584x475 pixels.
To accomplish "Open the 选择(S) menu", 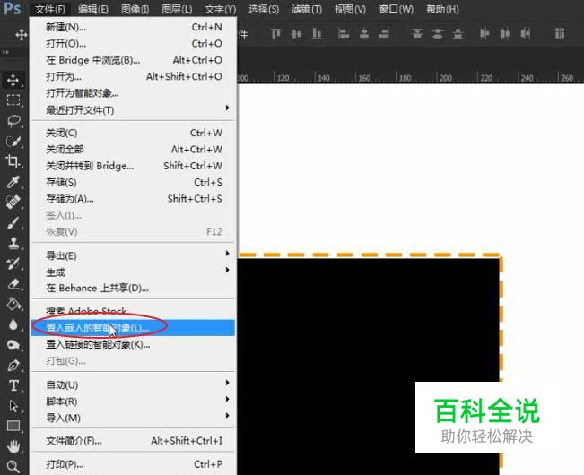I will 264,9.
